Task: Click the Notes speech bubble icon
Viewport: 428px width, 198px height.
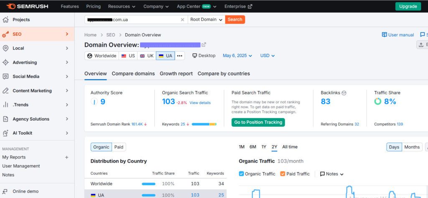Action: [x=322, y=174]
